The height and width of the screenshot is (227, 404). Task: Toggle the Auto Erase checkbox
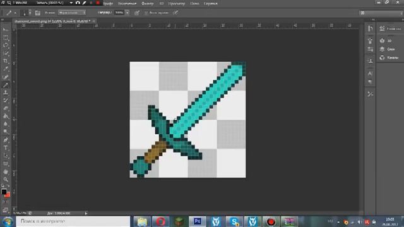click(x=146, y=13)
